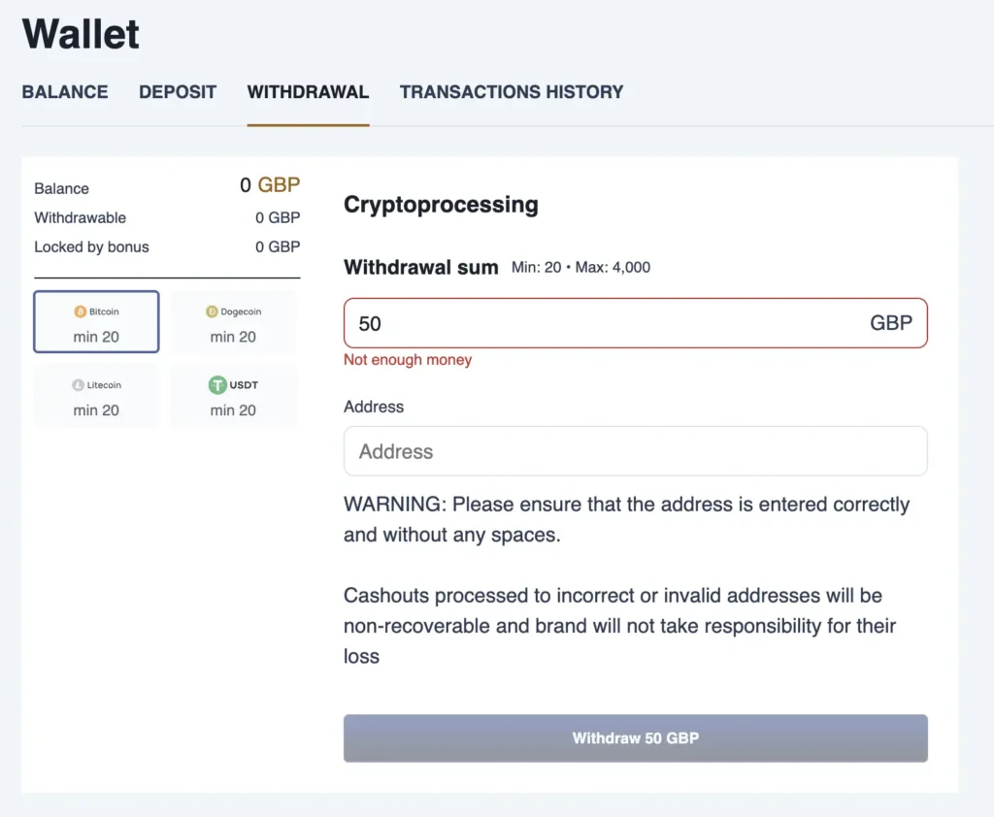Click the Withdrawable amount row
This screenshot has width=994, height=817.
[x=167, y=217]
